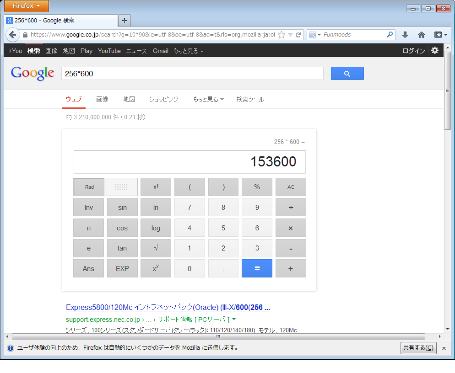455x373 pixels.
Task: Click the horizontal scrollbar thumb
Action: 218,336
